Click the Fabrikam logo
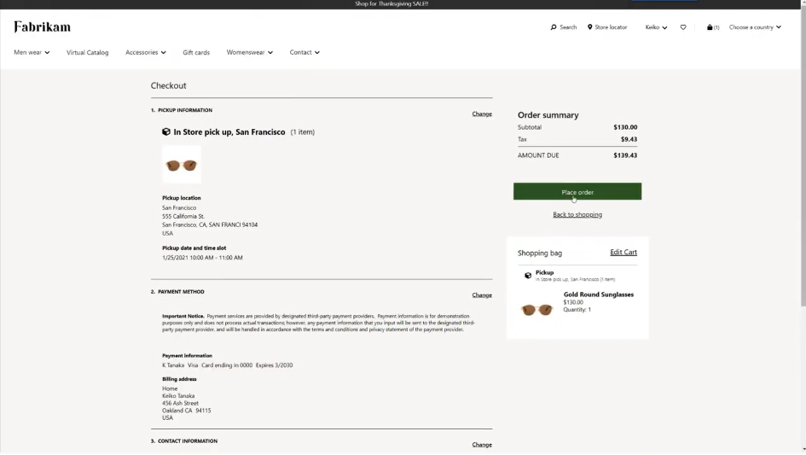 (43, 26)
